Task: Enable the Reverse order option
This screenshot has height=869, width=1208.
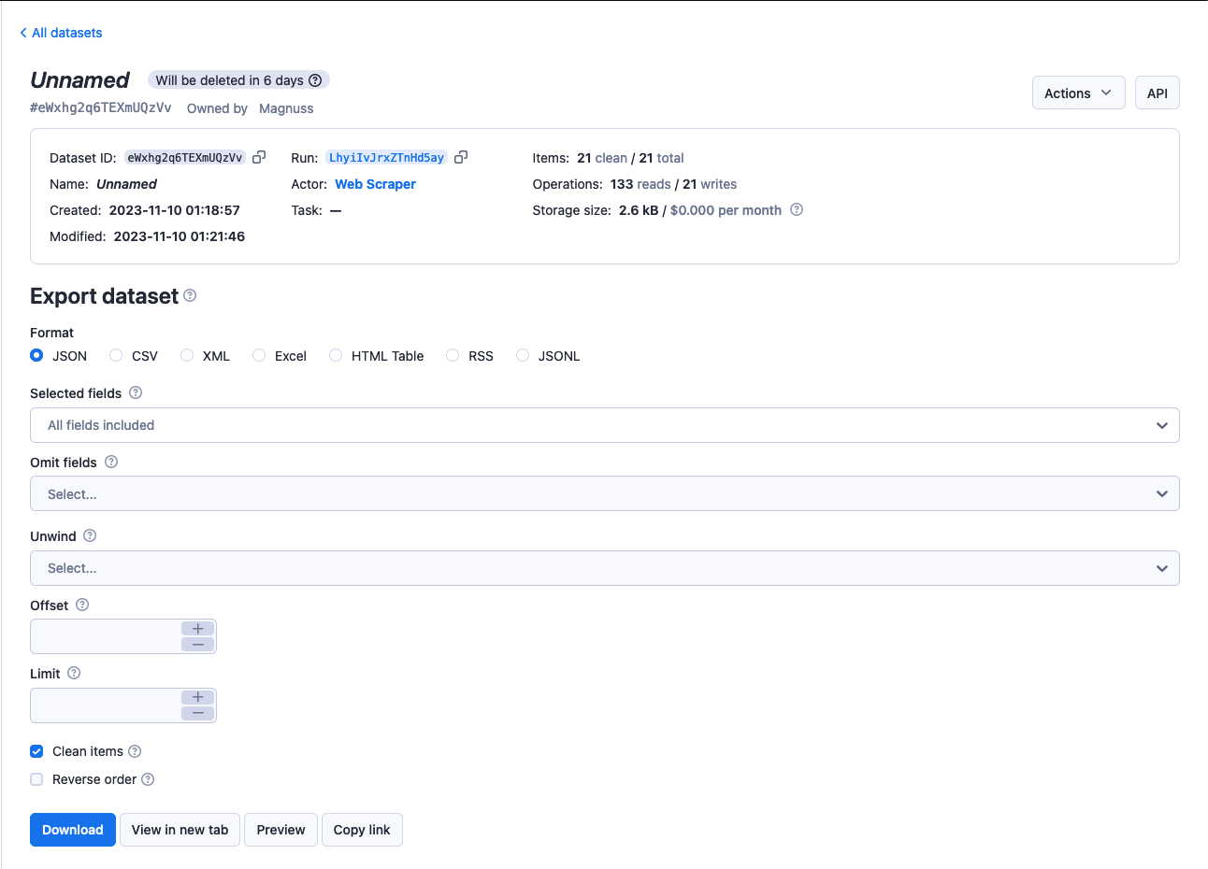Action: 36,779
